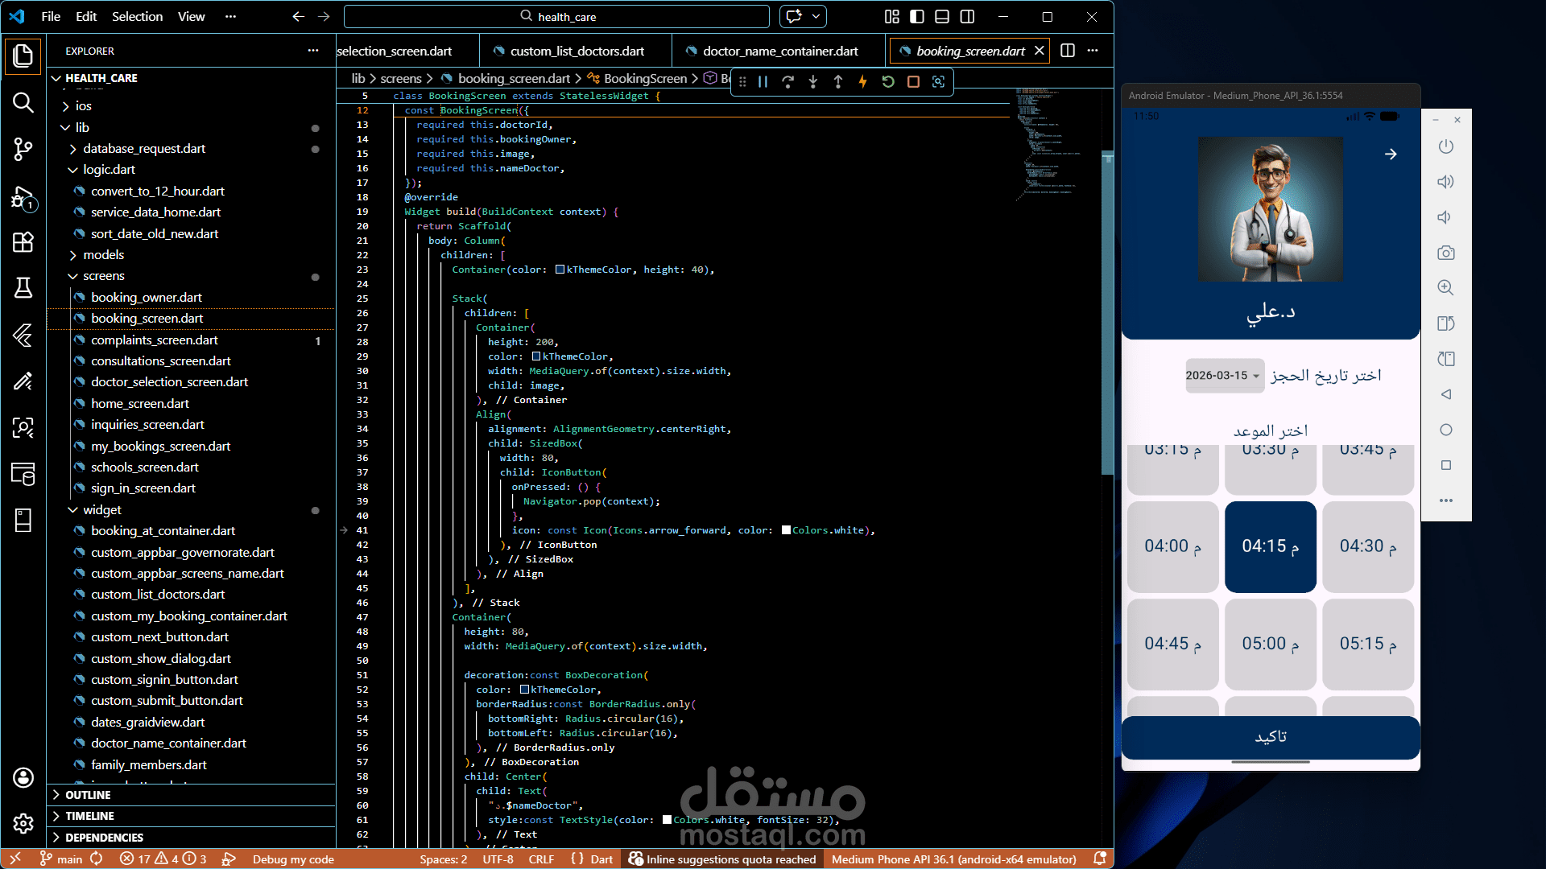1546x869 pixels.
Task: Take an emulator screenshot with camera icon
Action: (1445, 253)
